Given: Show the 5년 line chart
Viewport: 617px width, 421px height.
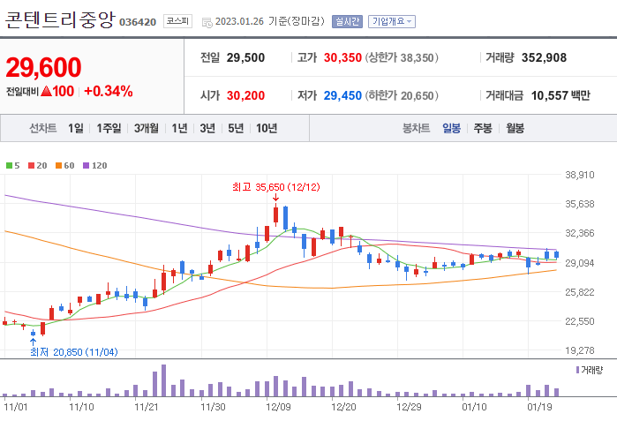Looking at the screenshot, I should point(236,128).
